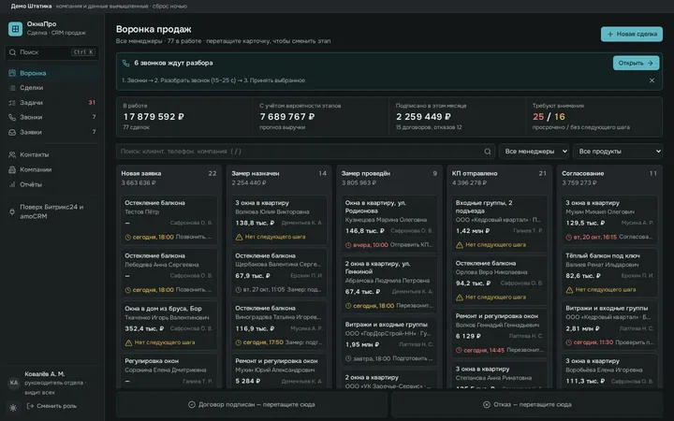The height and width of the screenshot is (421, 674).
Task: Click the 2 259 449 ₽ signed value
Action: (423, 117)
